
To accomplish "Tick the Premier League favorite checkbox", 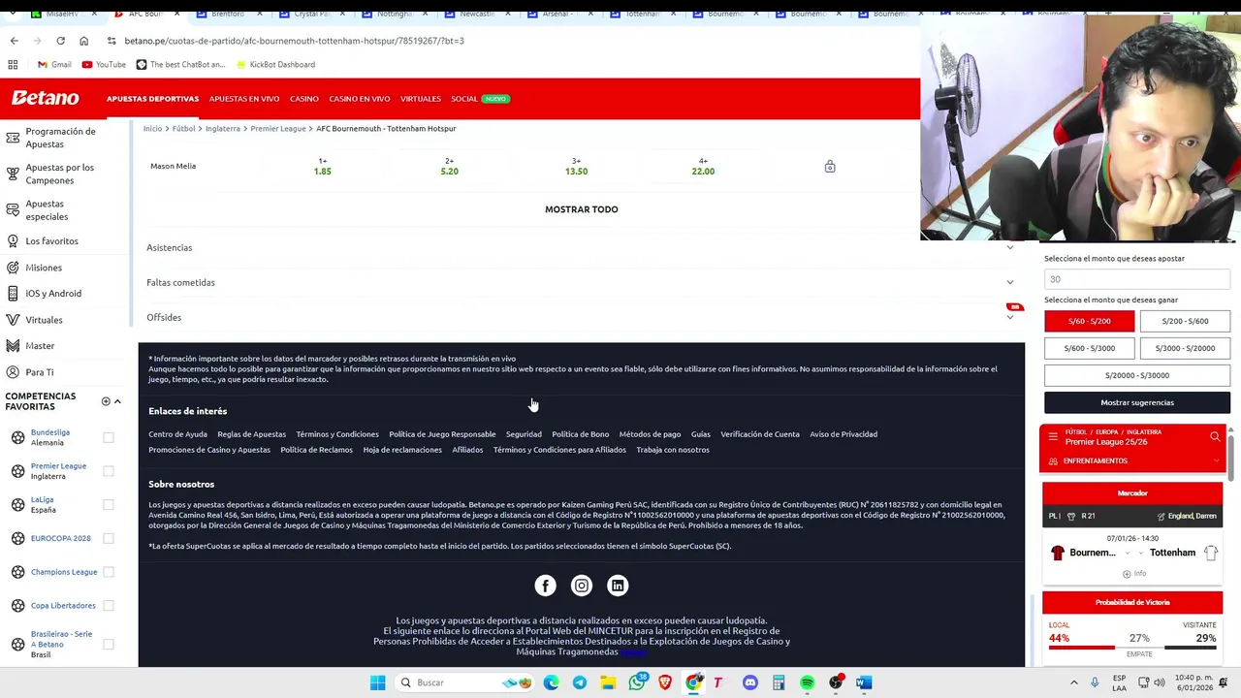I will [x=109, y=471].
